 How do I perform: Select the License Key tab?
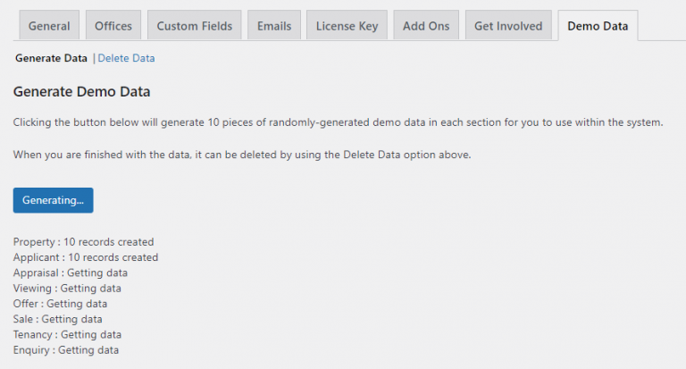click(x=347, y=26)
